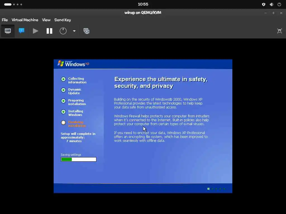Click the highlighted slide indicator square
286x214 pixels.
208,189
